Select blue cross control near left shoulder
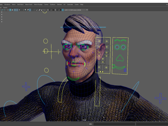The image size is (168, 126). point(26,86)
